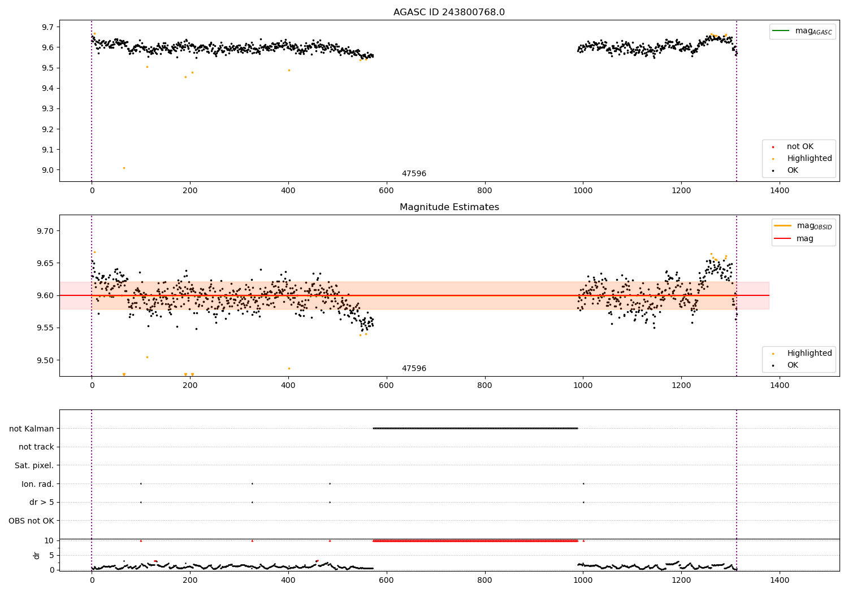Viewport: 848px width, 593px height.
Task: Click the 9.7 y-axis tick in top plot
Action: pyautogui.click(x=47, y=27)
